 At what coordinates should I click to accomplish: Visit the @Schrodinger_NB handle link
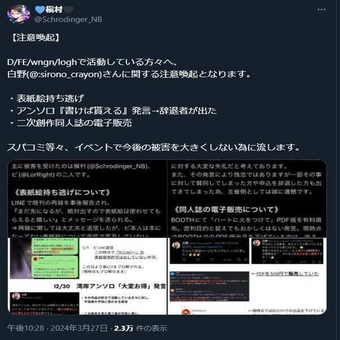pos(68,20)
